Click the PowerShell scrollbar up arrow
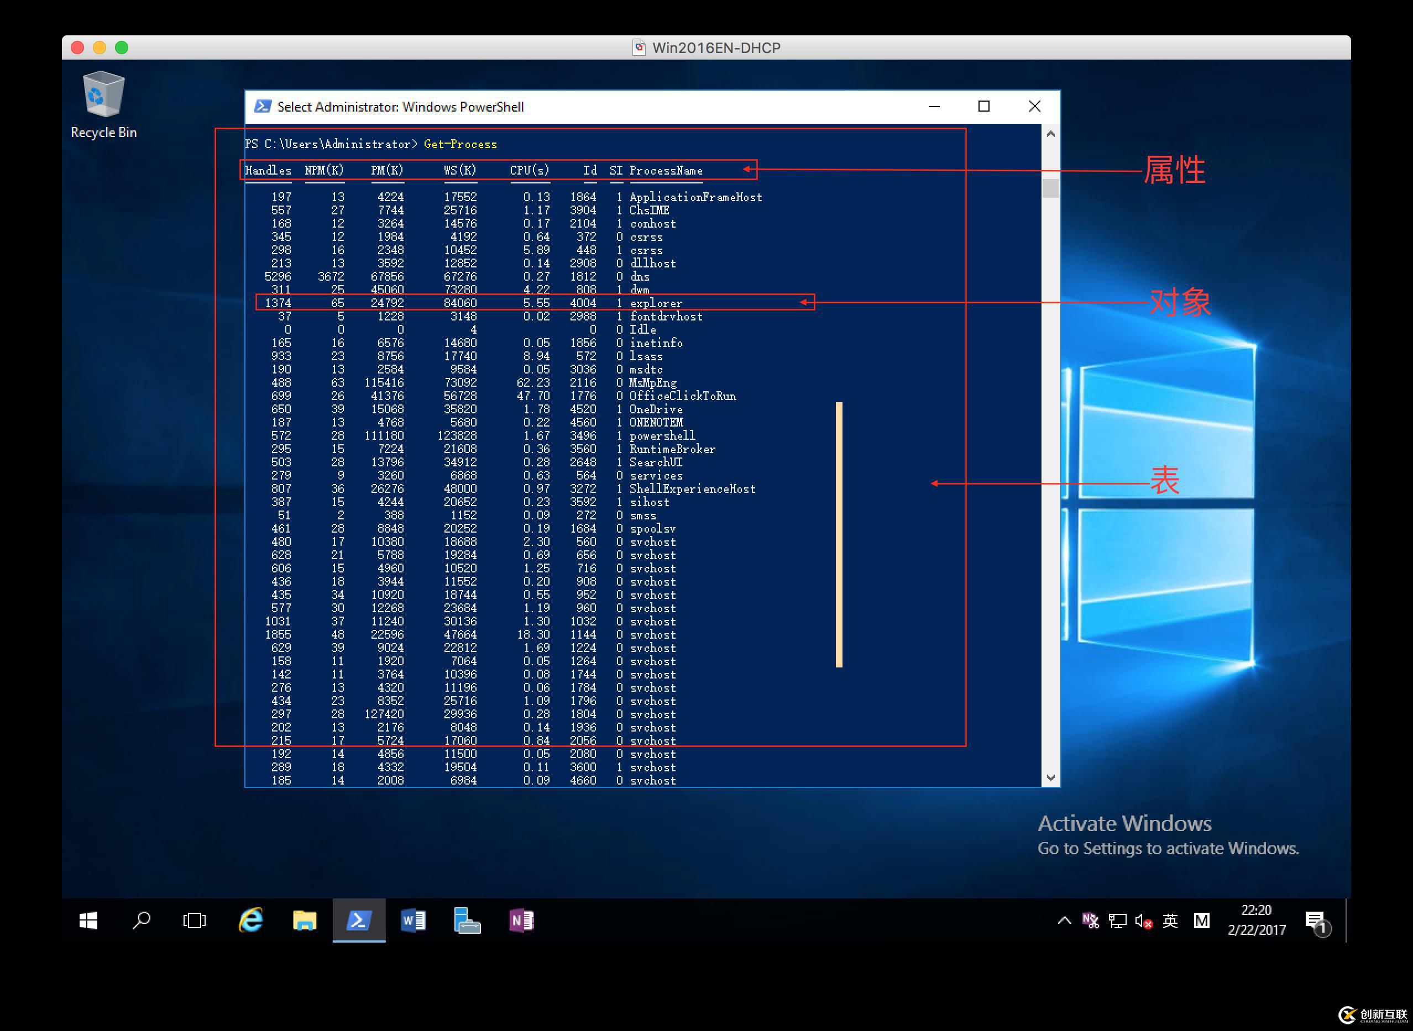 pos(1050,134)
